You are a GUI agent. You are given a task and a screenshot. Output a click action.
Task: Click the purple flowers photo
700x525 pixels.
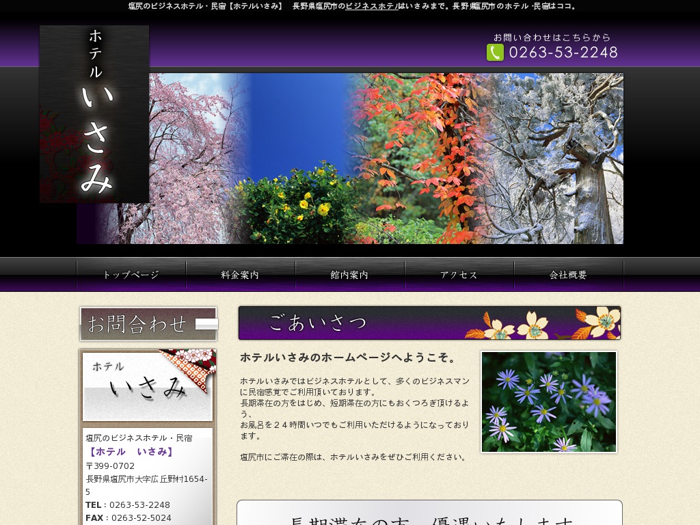[x=549, y=402]
